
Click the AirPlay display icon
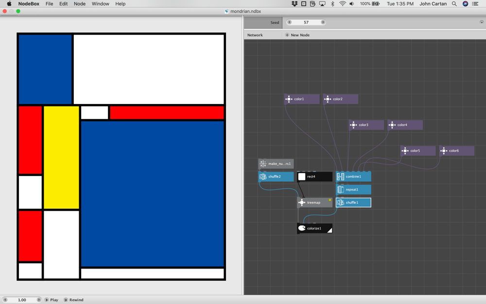coord(322,4)
